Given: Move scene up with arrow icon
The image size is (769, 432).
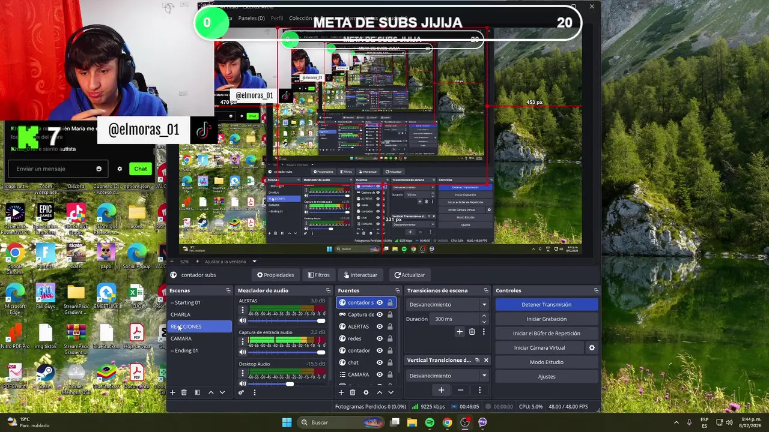Looking at the screenshot, I should tap(211, 392).
